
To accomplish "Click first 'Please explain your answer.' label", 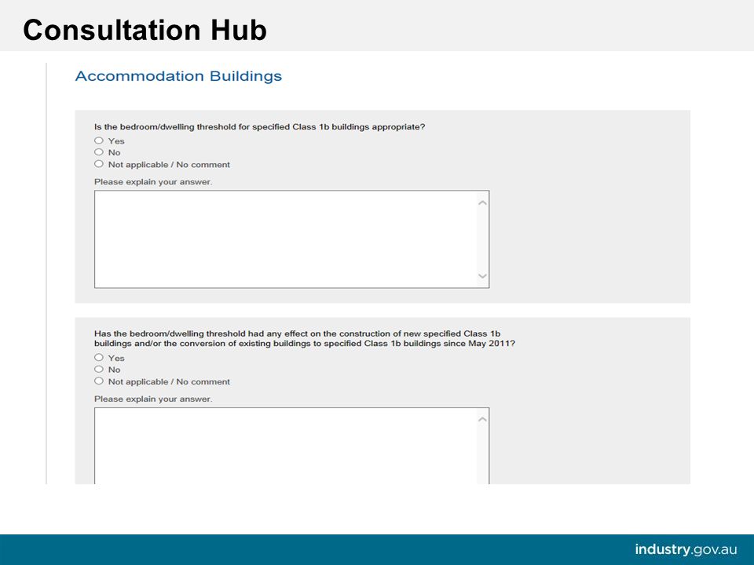I will (x=153, y=182).
